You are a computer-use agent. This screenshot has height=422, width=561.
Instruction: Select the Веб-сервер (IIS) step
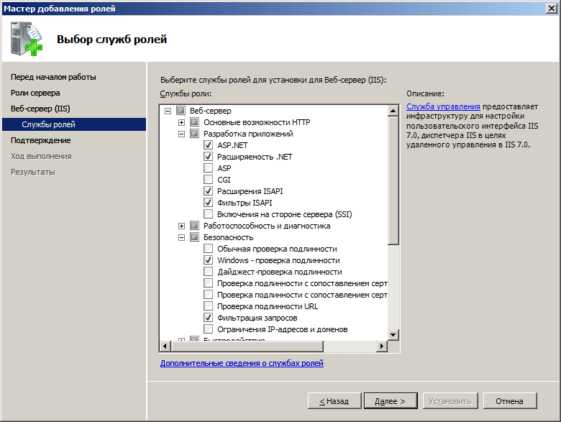40,109
